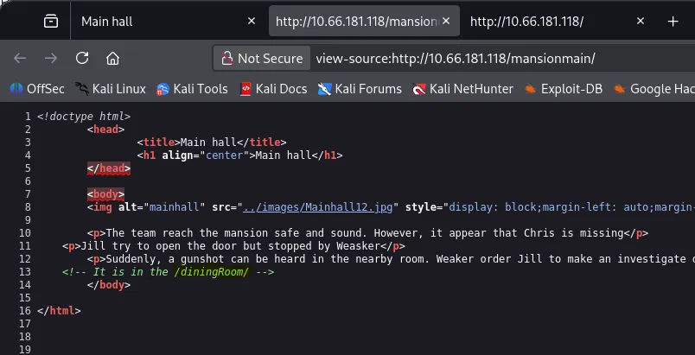Image resolution: width=695 pixels, height=355 pixels.
Task: Open the Exploit-DB bookmark
Action: [x=563, y=88]
